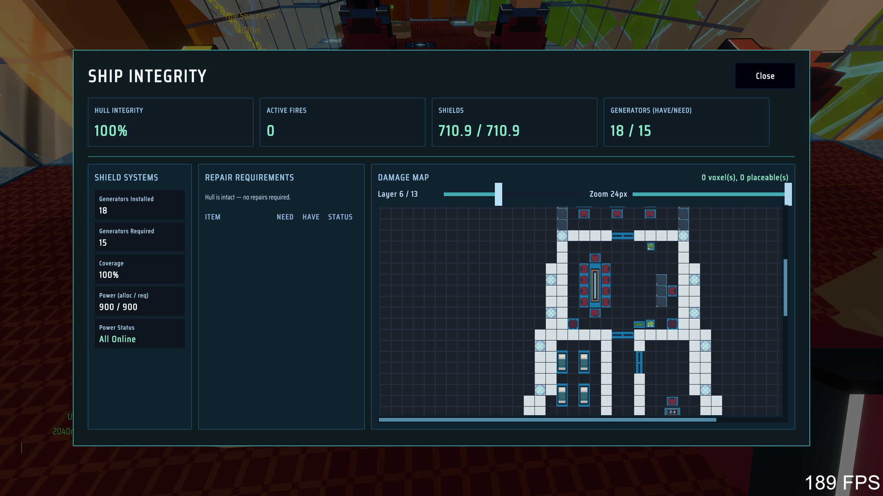Click '0 voxel(s), 0 placeable(s)' text

point(745,178)
